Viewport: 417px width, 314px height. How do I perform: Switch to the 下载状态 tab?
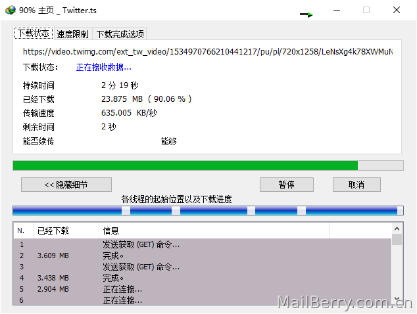34,33
